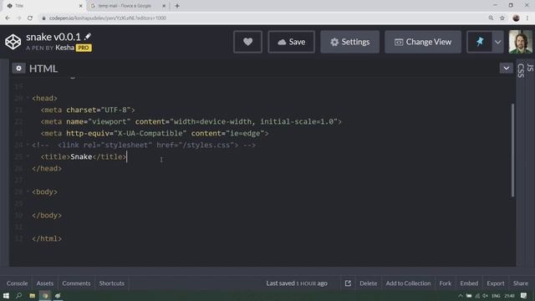Switch to temp mail Google tab
This screenshot has height=301, width=535.
125,6
